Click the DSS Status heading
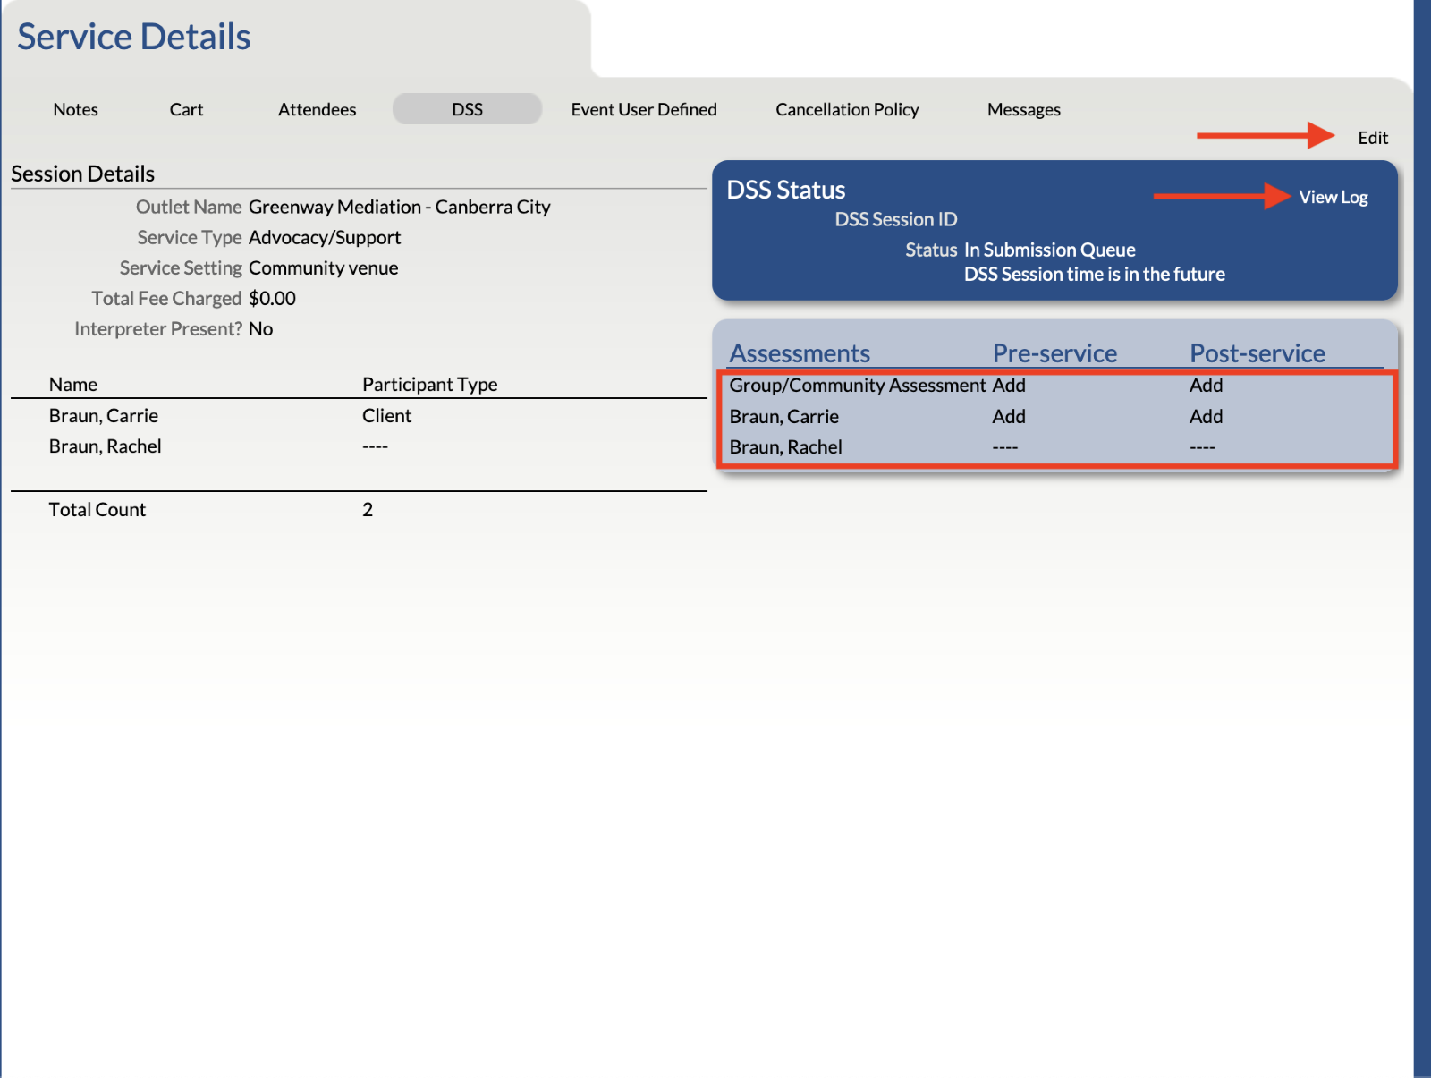The height and width of the screenshot is (1078, 1431). point(785,190)
